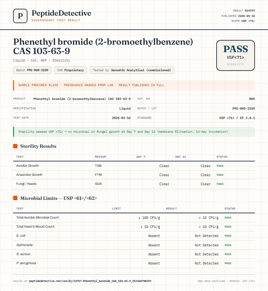
Task: Click the P. aeruginosa row label
Action: 26,263
